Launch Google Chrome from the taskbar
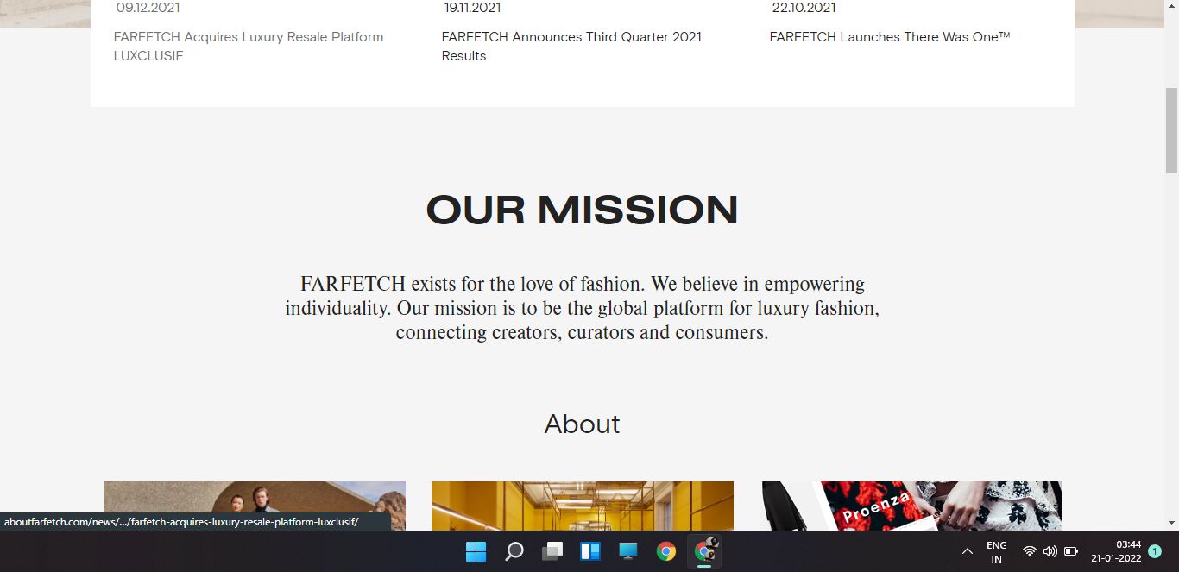The image size is (1179, 572). pyautogui.click(x=665, y=551)
